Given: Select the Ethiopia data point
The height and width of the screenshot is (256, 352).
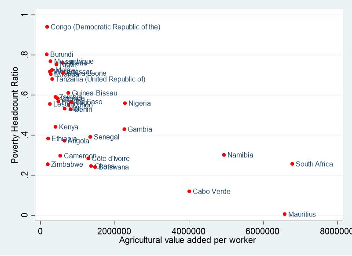Looking at the screenshot, I should click(x=48, y=139).
